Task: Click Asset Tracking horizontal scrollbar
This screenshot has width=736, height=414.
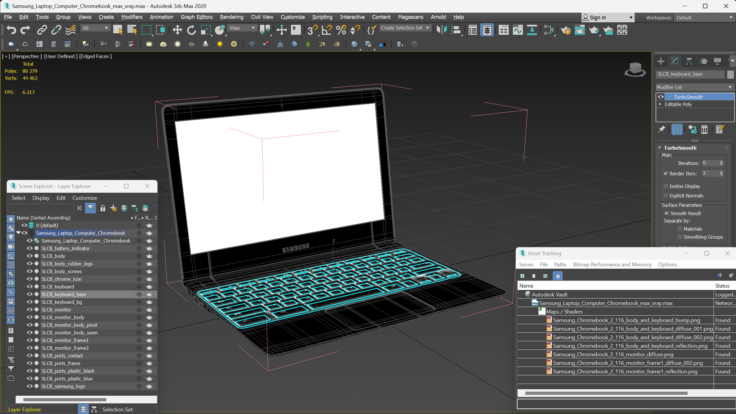Action: click(x=606, y=393)
